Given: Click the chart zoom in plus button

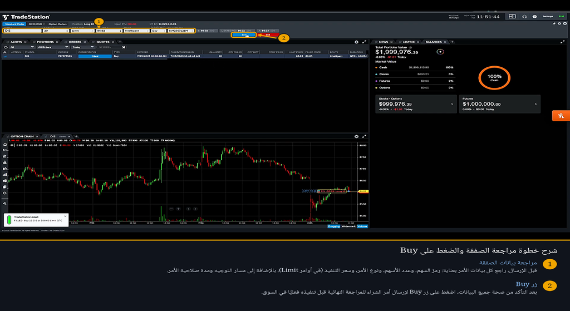Looking at the screenshot, I should [x=179, y=209].
